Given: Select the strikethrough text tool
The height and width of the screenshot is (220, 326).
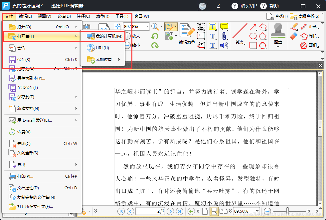Looking at the screenshot, I should pos(213,36).
